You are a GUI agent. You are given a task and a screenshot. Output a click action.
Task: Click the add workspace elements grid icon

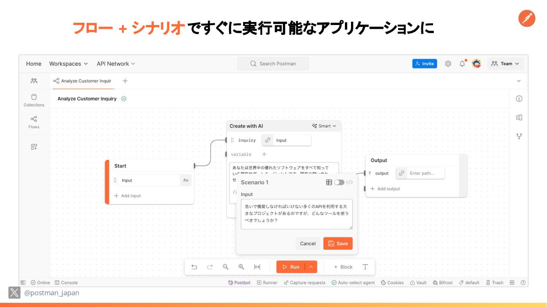34,147
